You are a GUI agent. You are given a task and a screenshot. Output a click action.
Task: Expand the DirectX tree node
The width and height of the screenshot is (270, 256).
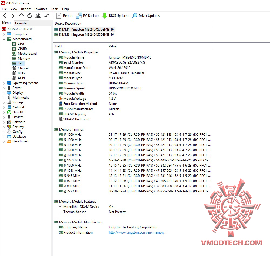click(x=4, y=112)
